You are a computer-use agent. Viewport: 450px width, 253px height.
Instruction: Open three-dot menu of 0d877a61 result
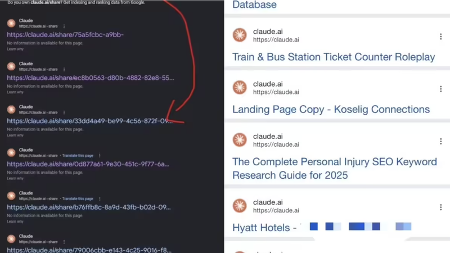point(100,156)
